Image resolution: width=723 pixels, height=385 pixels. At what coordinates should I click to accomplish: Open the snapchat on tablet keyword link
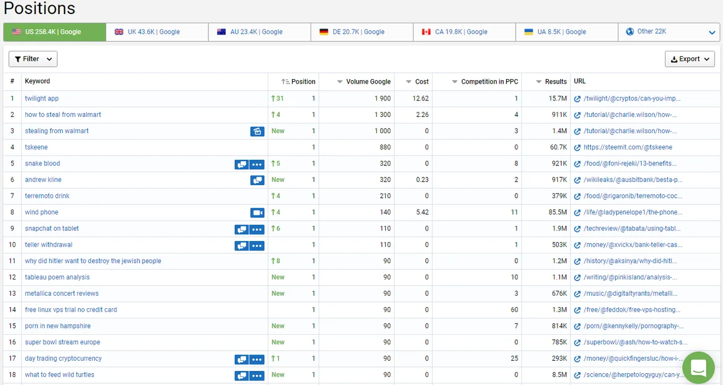coord(52,229)
